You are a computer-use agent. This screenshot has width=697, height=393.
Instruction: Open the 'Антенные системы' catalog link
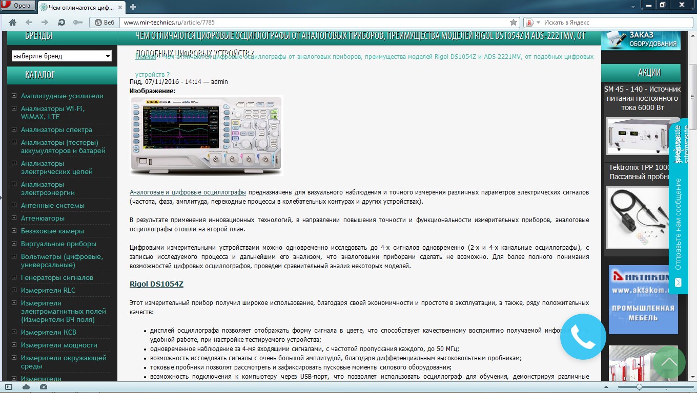[x=53, y=205]
